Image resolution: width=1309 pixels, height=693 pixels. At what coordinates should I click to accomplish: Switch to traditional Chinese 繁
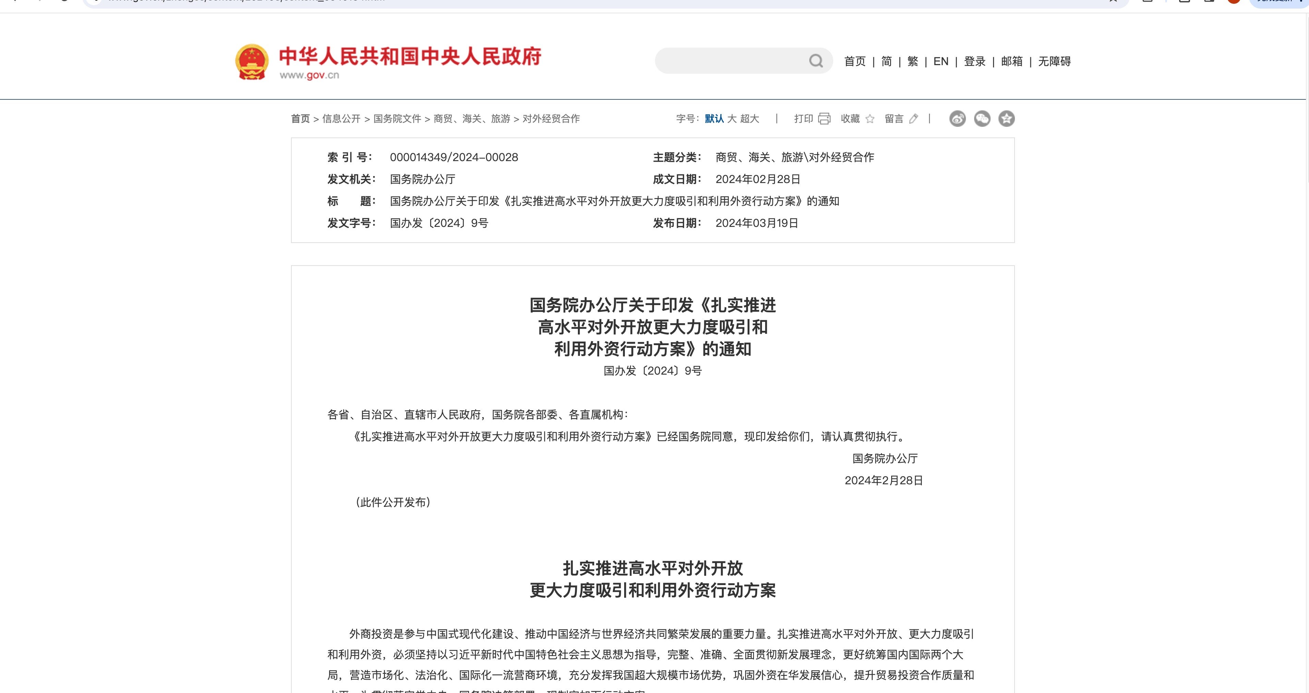coord(913,61)
